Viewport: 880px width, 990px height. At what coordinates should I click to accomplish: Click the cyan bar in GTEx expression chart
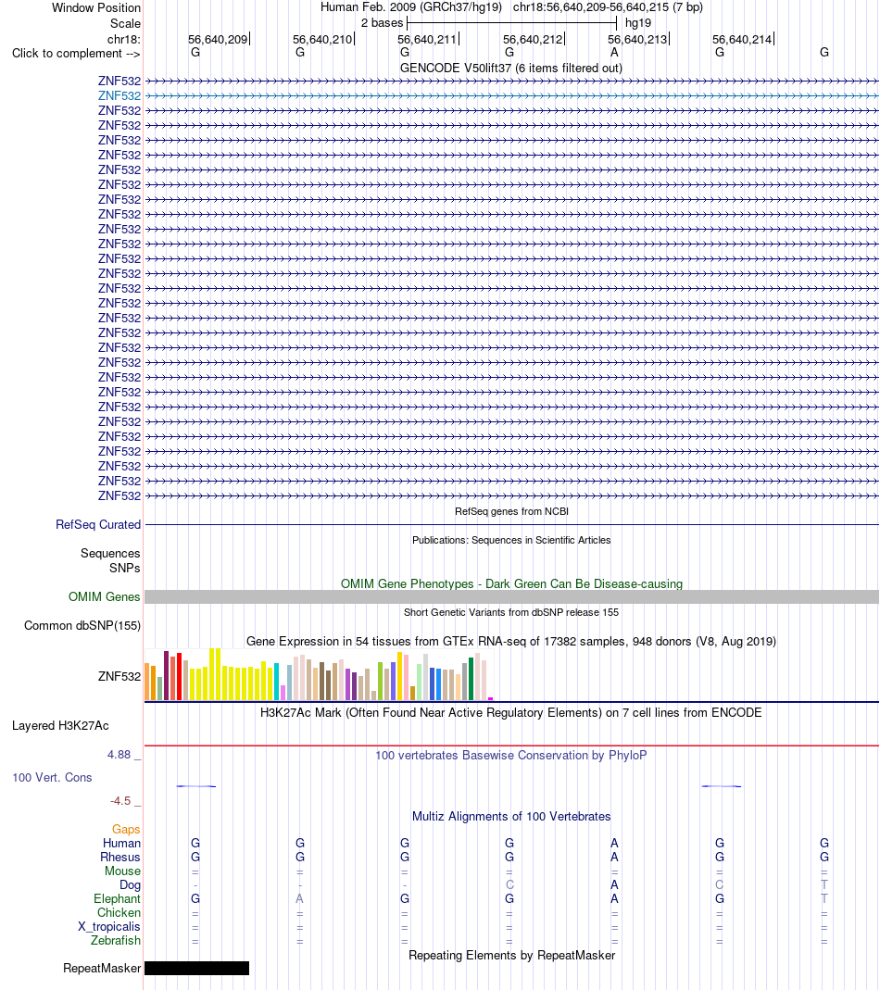click(x=276, y=682)
